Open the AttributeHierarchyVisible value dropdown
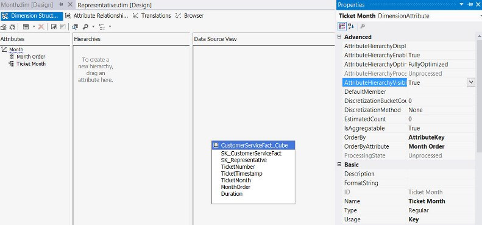 [x=470, y=82]
